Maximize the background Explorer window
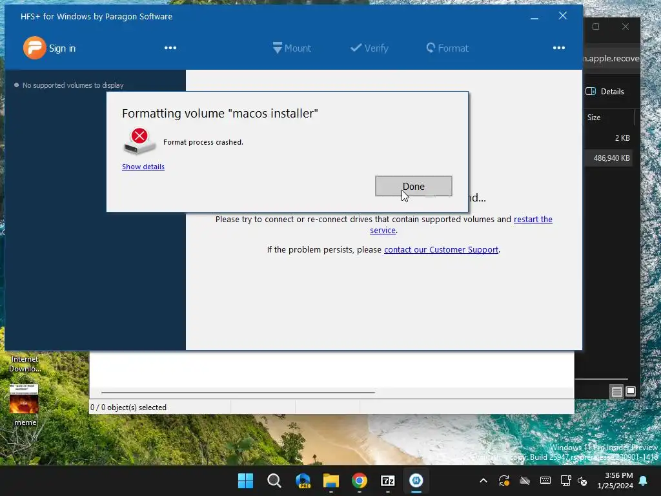Viewport: 661px width, 496px height. click(x=596, y=26)
